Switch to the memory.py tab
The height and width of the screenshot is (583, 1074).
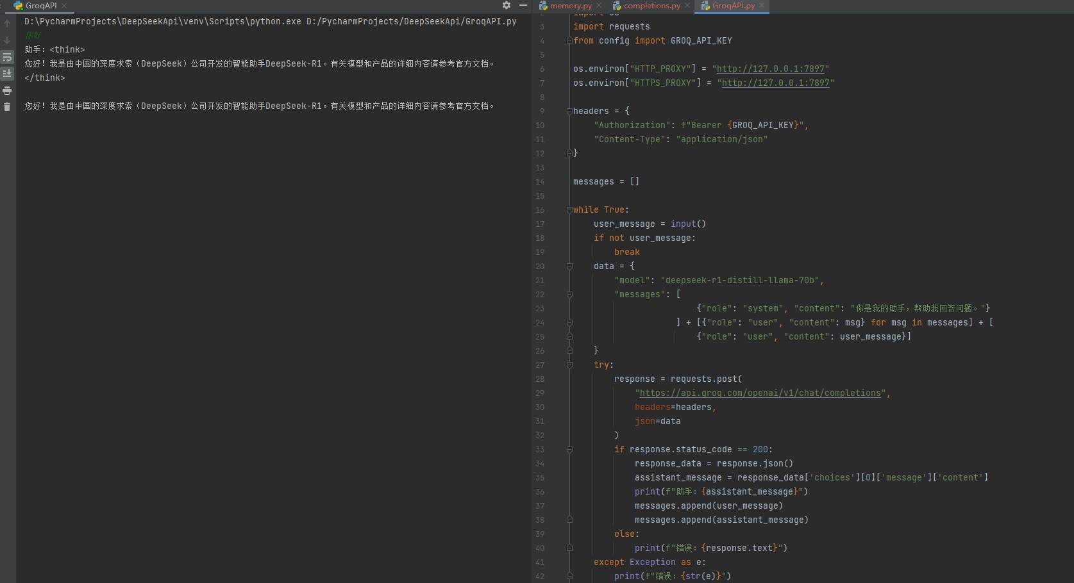pos(570,6)
